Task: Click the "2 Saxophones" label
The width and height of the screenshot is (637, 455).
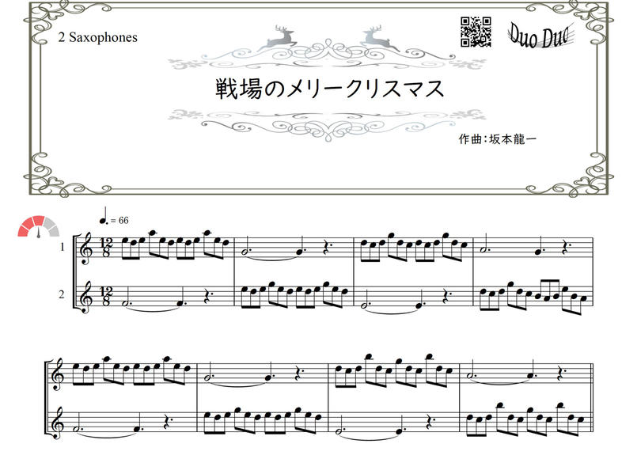Action: tap(97, 37)
